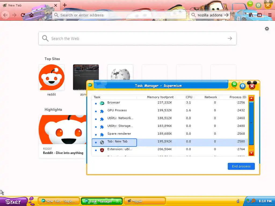Close Task Manager with the red Mickey button
This screenshot has height=206, width=275.
coord(252,85)
